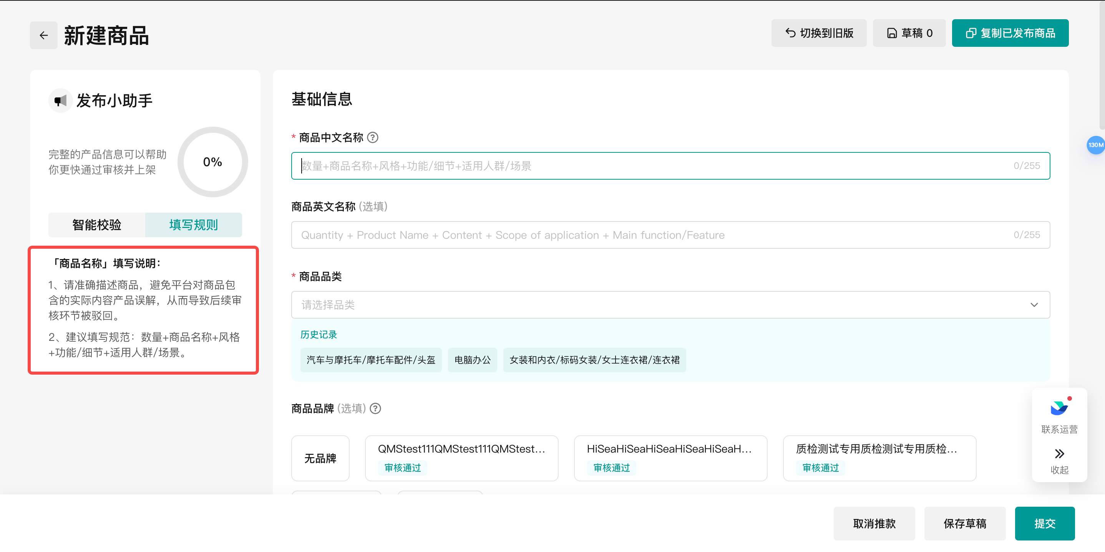Click the 切换到旧版 button
This screenshot has width=1105, height=552.
tap(819, 33)
